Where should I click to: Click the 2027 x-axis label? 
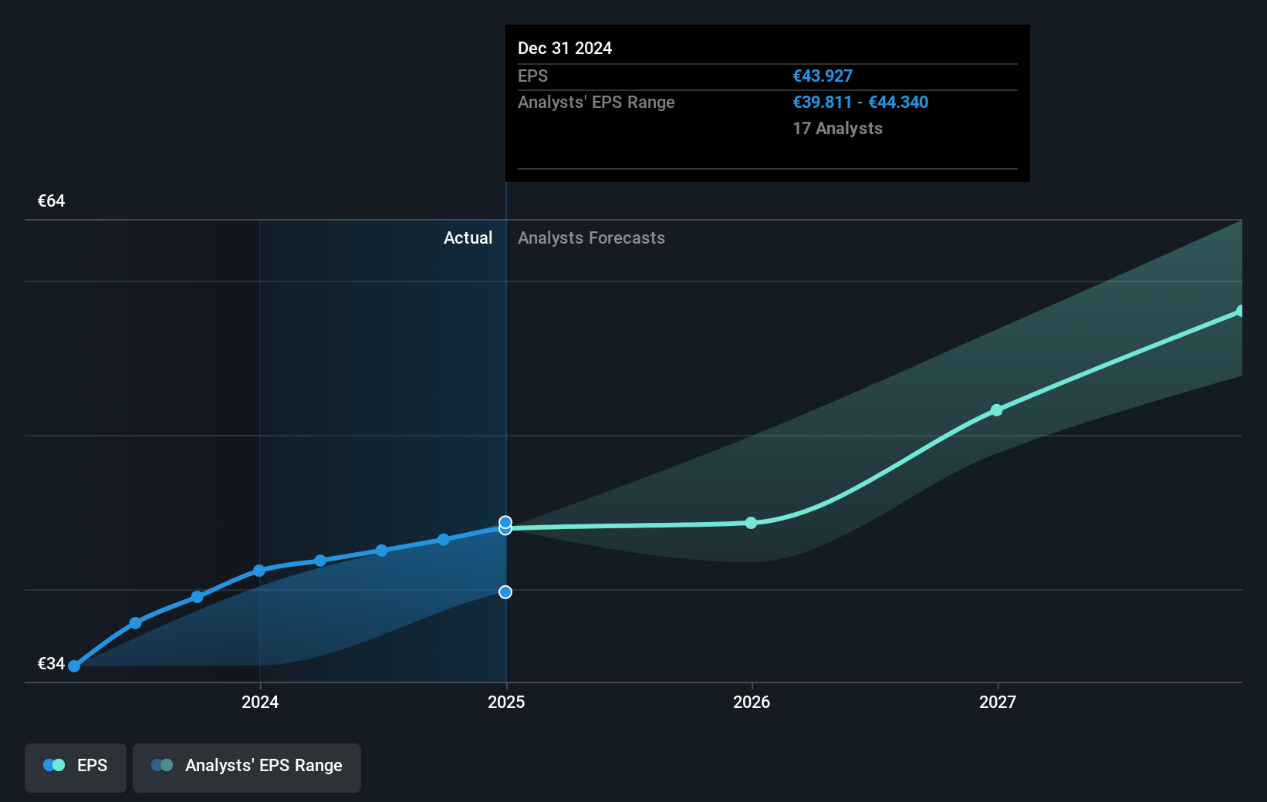pyautogui.click(x=998, y=702)
